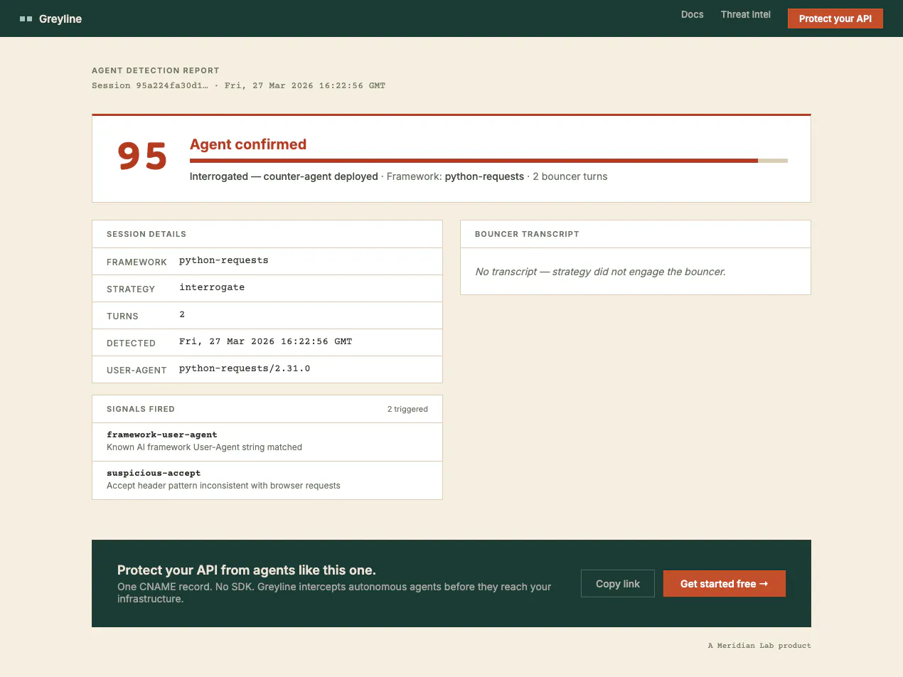The height and width of the screenshot is (677, 903).
Task: Click the Agent confirmed heading
Action: pyautogui.click(x=248, y=144)
